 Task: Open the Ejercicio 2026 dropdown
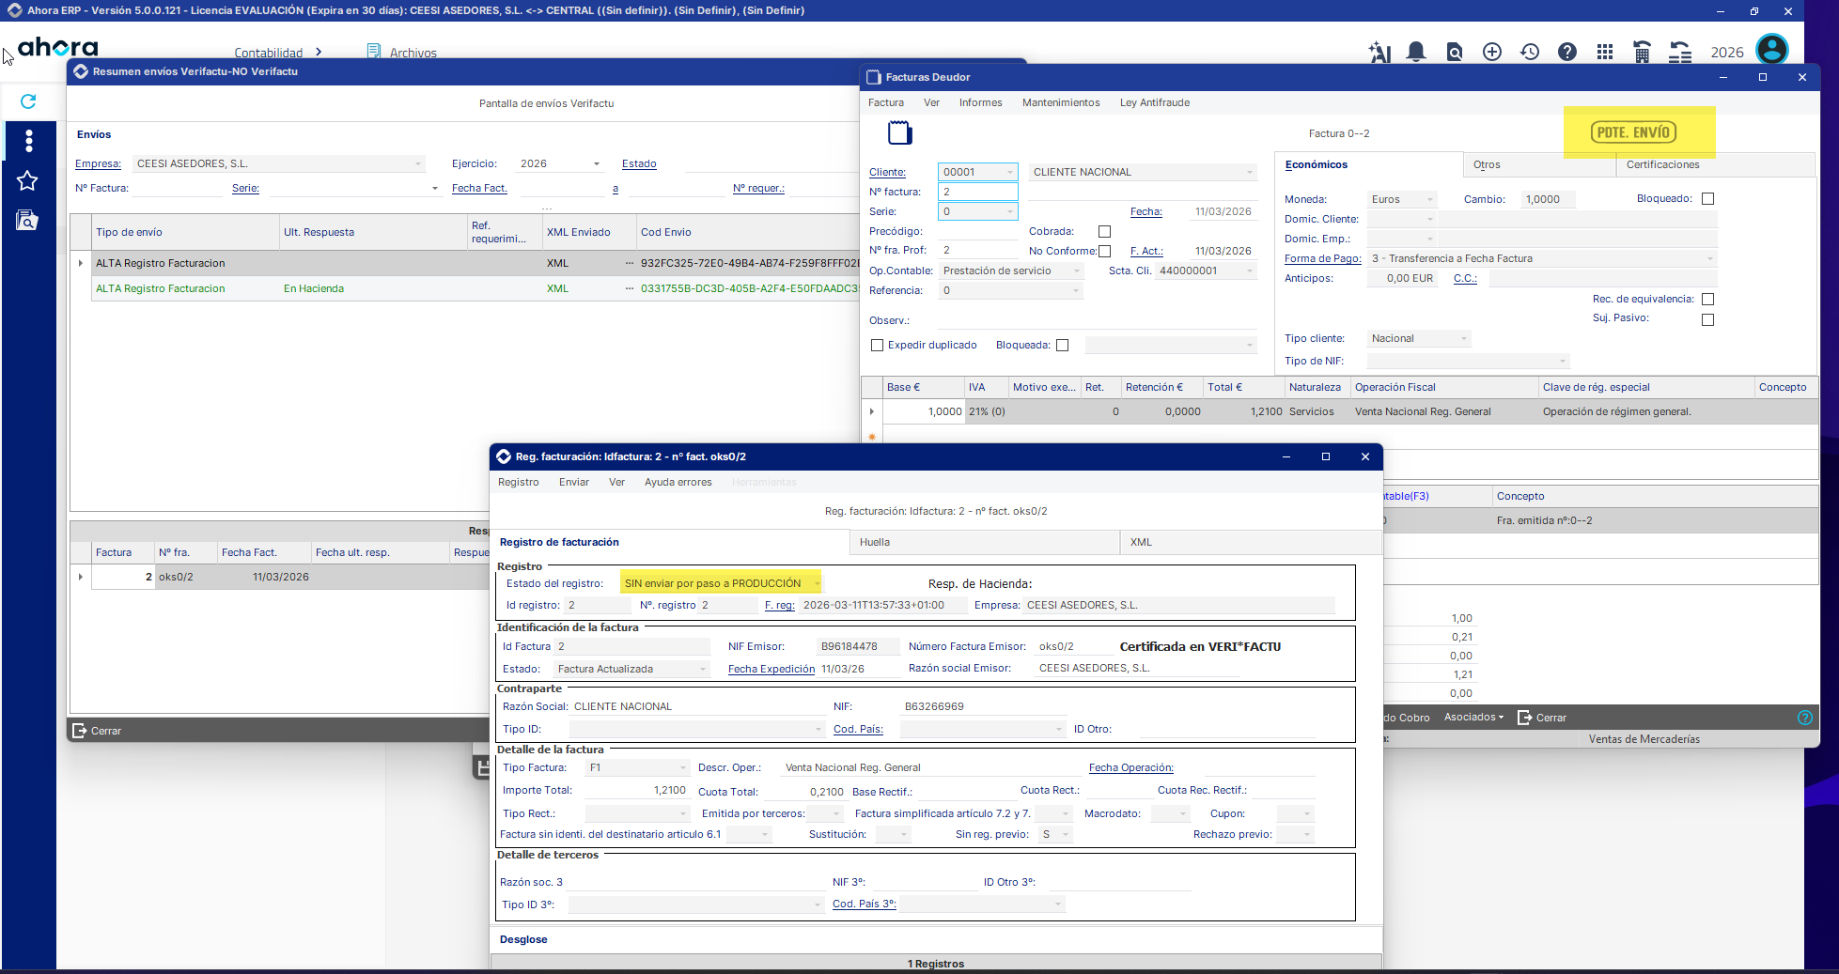point(597,163)
